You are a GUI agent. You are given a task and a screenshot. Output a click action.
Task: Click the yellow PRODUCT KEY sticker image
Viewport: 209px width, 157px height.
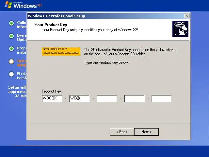tap(61, 51)
